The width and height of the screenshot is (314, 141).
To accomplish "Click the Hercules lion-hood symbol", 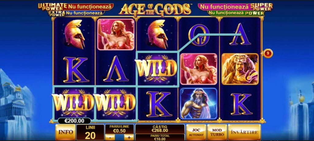I will tap(240, 69).
